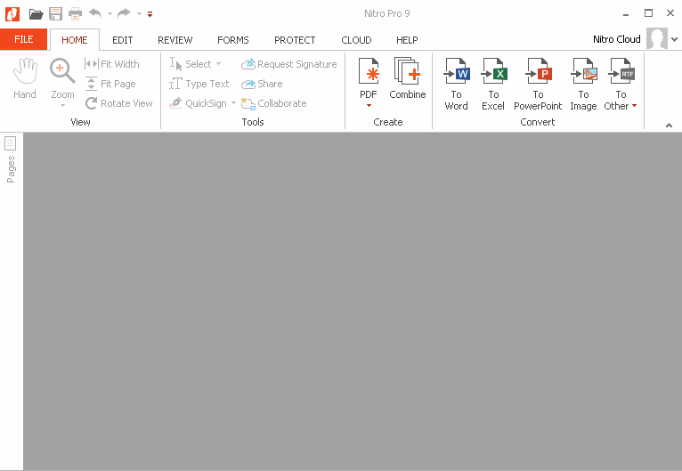682x471 pixels.
Task: Activate the Zoom magnifier tool
Action: (x=62, y=78)
